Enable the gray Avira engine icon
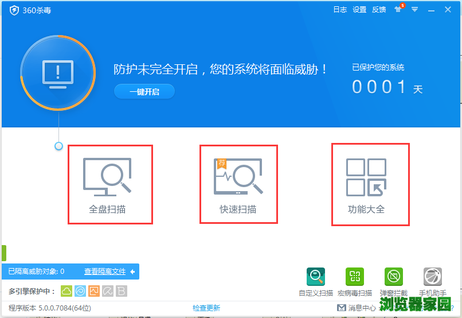462x318 pixels. (108, 291)
